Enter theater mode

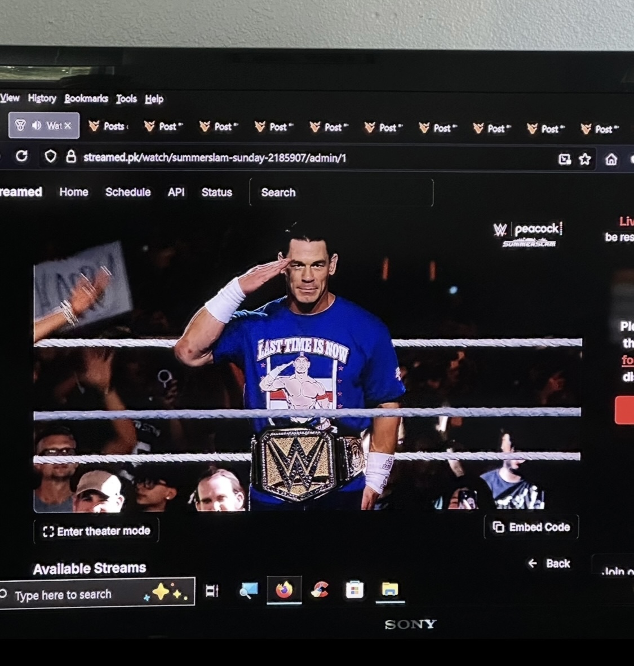pos(96,531)
